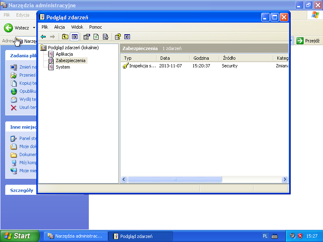Switch to Narzędzia administracyjne taskbar window
323x242 pixels.
point(75,236)
